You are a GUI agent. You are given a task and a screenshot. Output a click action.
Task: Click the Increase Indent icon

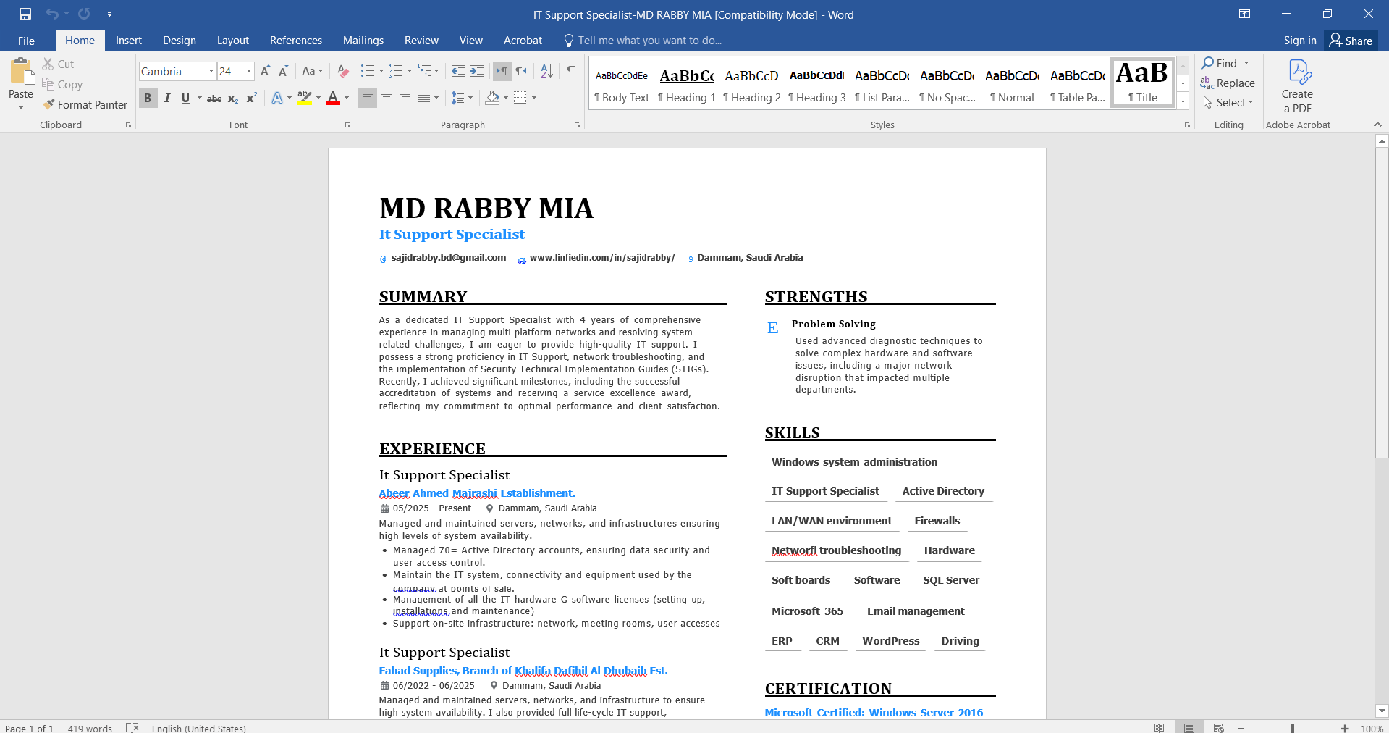pos(476,71)
